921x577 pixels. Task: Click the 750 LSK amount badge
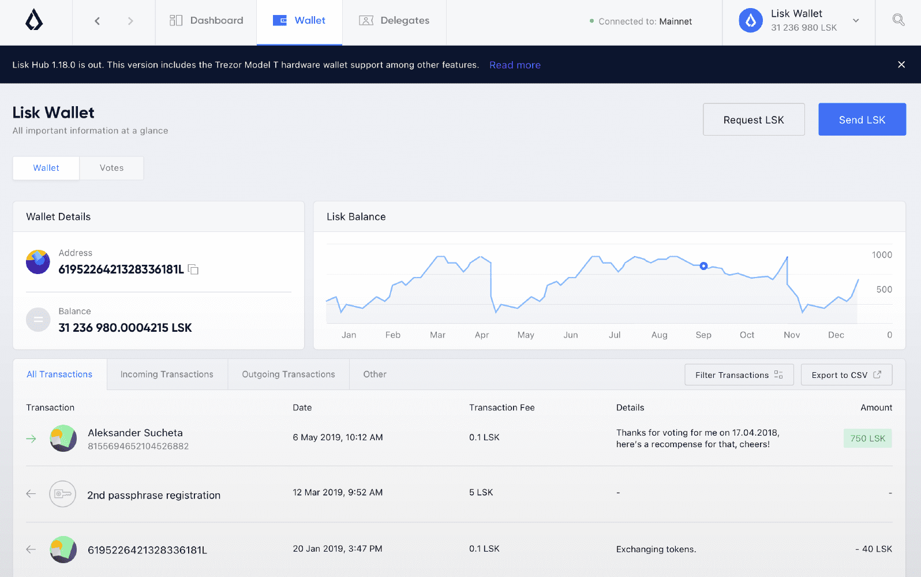[x=868, y=439]
